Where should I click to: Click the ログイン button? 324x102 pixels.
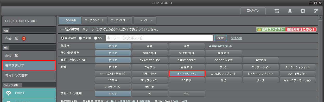(253, 11)
